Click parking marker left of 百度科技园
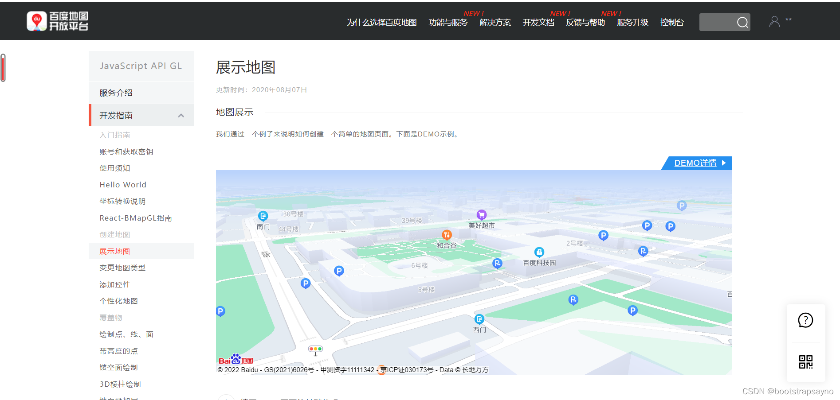The image size is (840, 400). coord(497,264)
